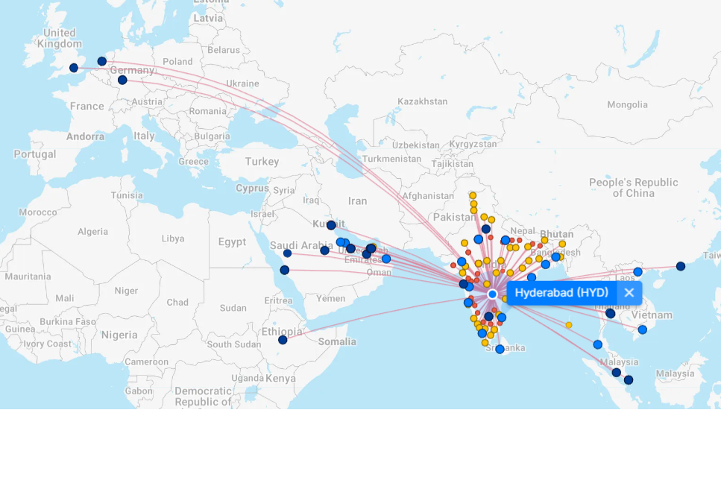
Task: Click the airport marker north of Germany label
Action: (102, 61)
